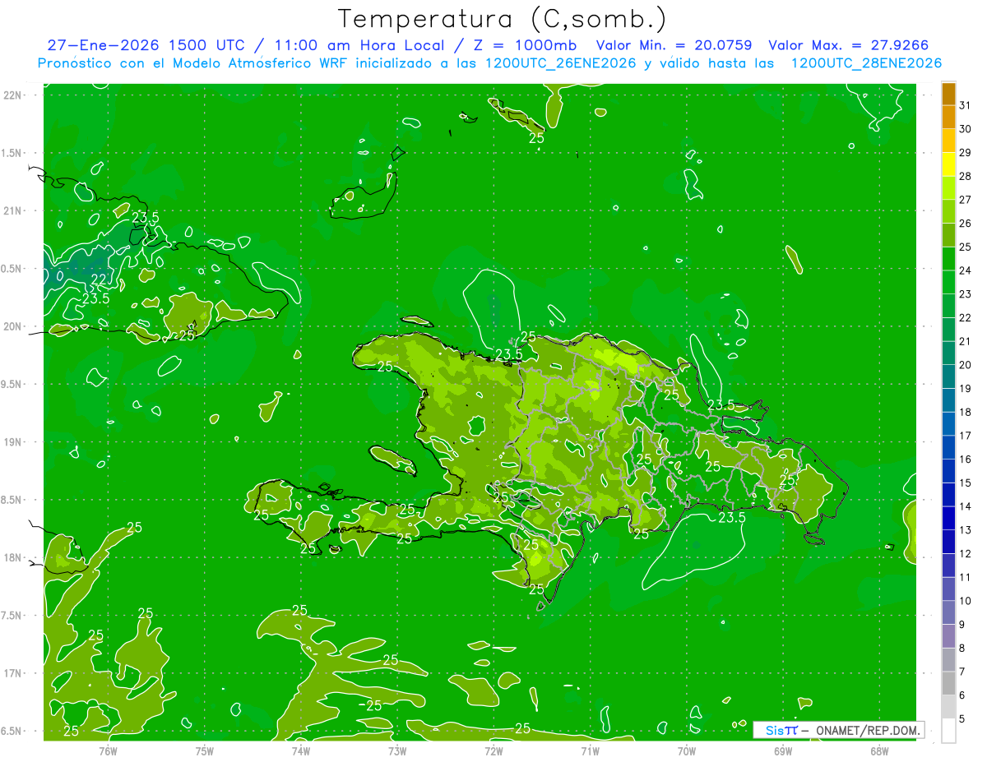987x762 pixels.
Task: Click the Valor Min. = 20.0759 text
Action: (674, 45)
